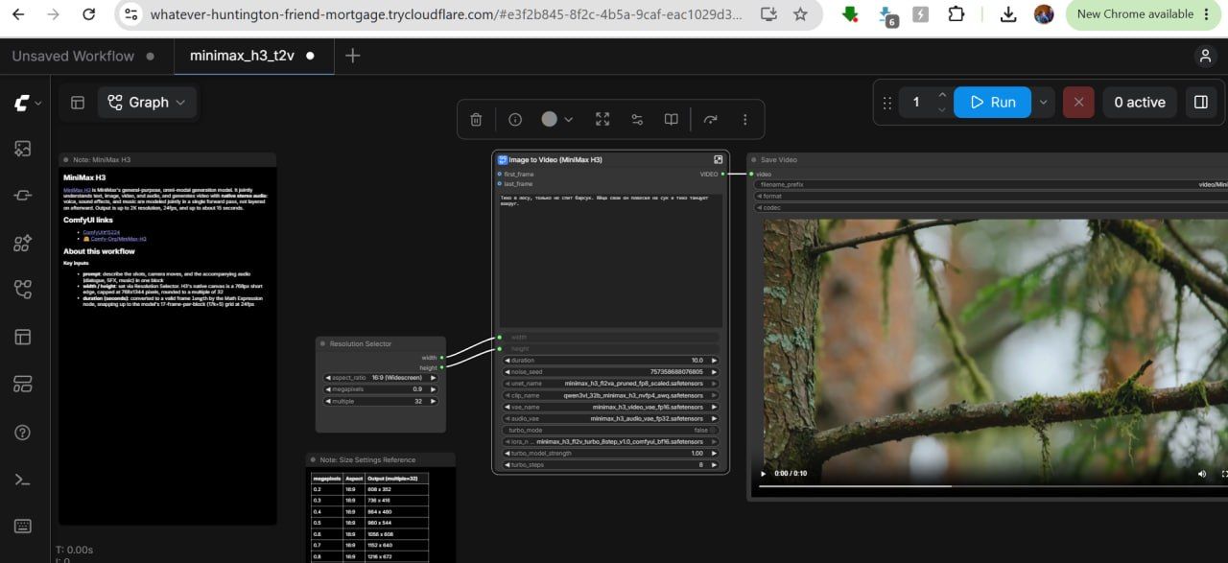Click the expand frame icon in toolbar

point(602,120)
